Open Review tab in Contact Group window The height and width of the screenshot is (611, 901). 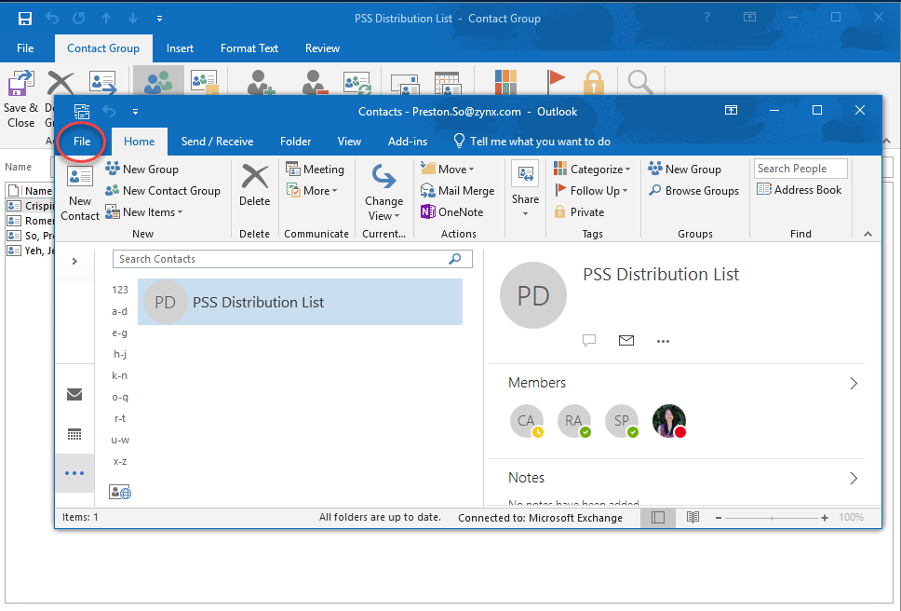pyautogui.click(x=322, y=48)
